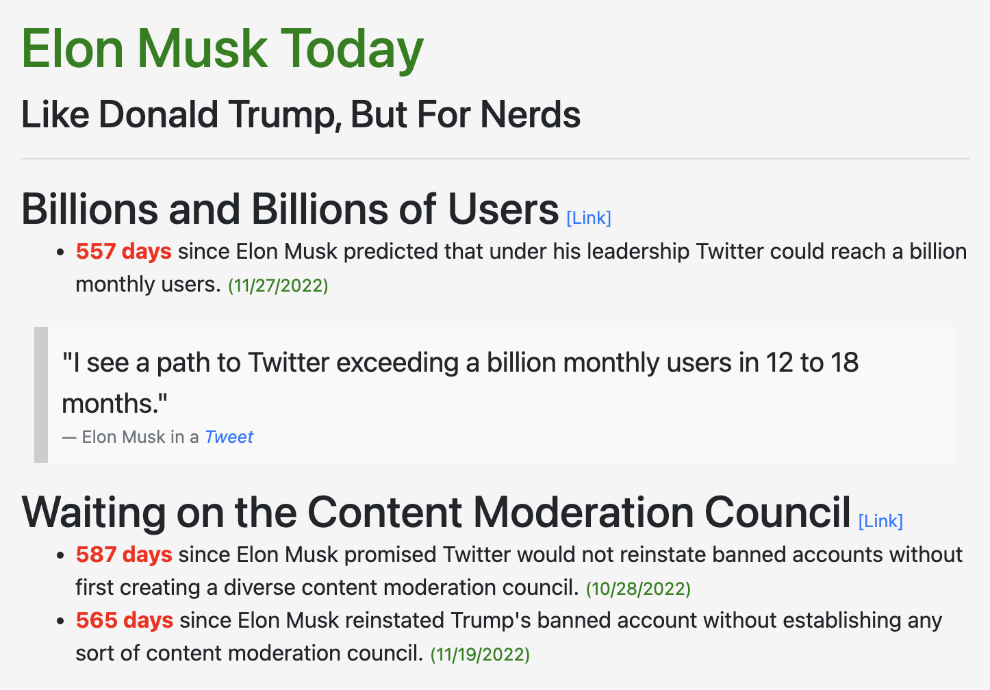
Task: Click the green date (11/27/2022)
Action: pos(278,285)
